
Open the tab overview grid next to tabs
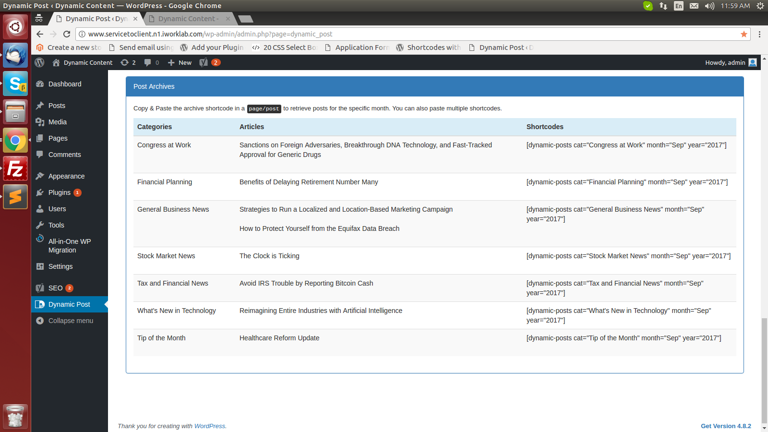(x=39, y=19)
